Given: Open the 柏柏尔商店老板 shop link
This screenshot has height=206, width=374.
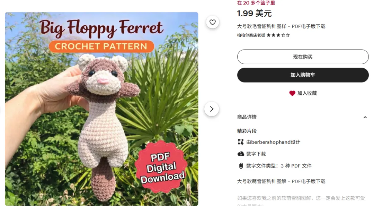Looking at the screenshot, I should 251,35.
